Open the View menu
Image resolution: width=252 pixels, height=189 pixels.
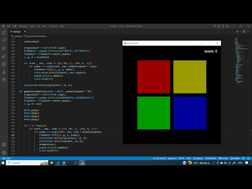point(33,26)
